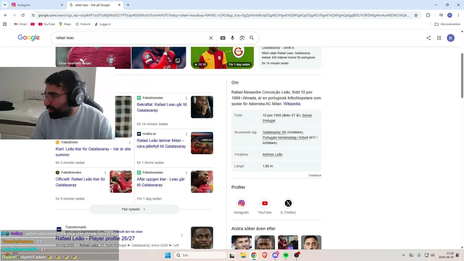The width and height of the screenshot is (464, 261).
Task: Open the Google logo homepage link
Action: (x=29, y=38)
